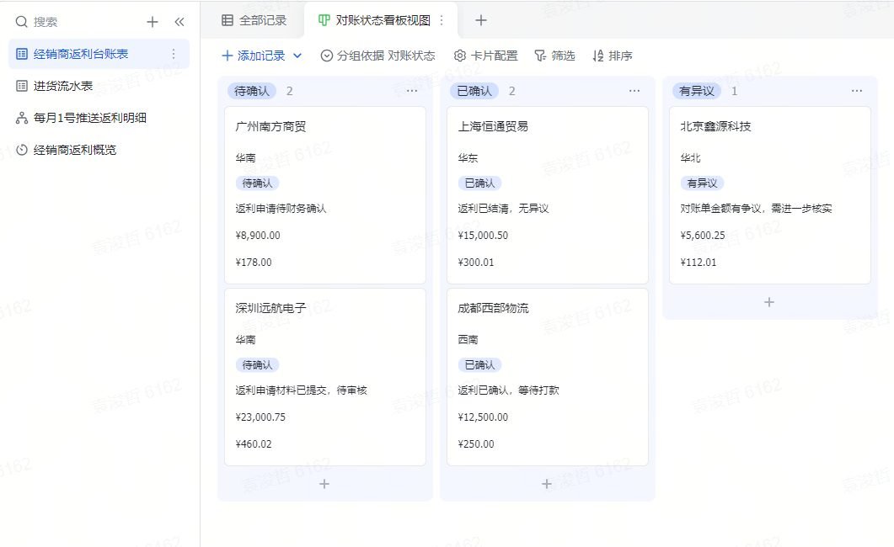Open more options for 经销商返利台账表
894x547 pixels.
tap(174, 54)
